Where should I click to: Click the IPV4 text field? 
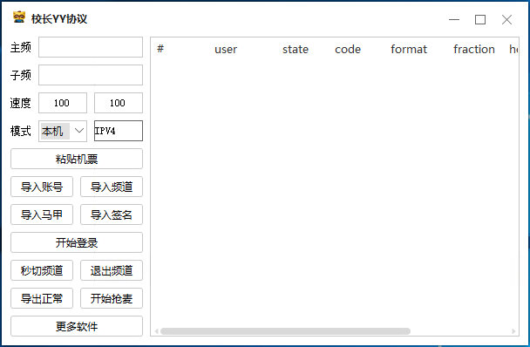tap(119, 131)
